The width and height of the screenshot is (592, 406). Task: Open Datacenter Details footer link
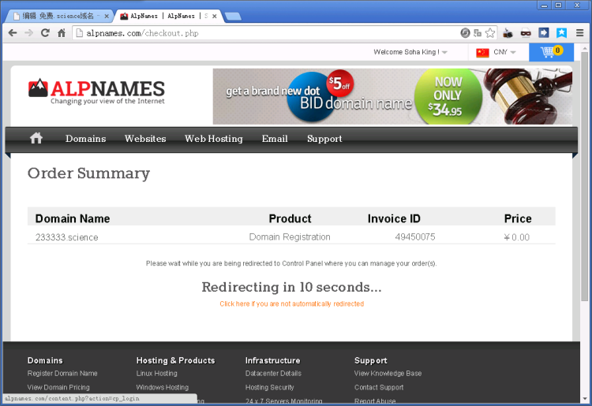(273, 373)
